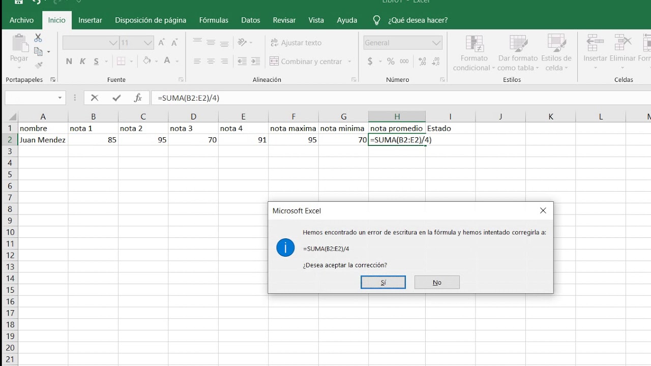Click the formula bar text =SUMA(B2:E2)/4)
Screen dimensions: 651x366
pos(188,98)
